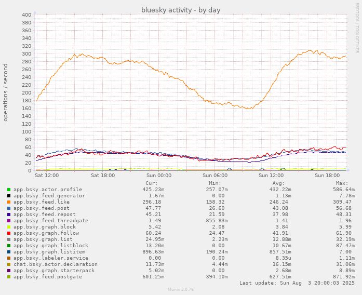Viewport: 362px width, 295px height.
Task: Click the 'Munin 2.0.76' footer text
Action: (181, 289)
